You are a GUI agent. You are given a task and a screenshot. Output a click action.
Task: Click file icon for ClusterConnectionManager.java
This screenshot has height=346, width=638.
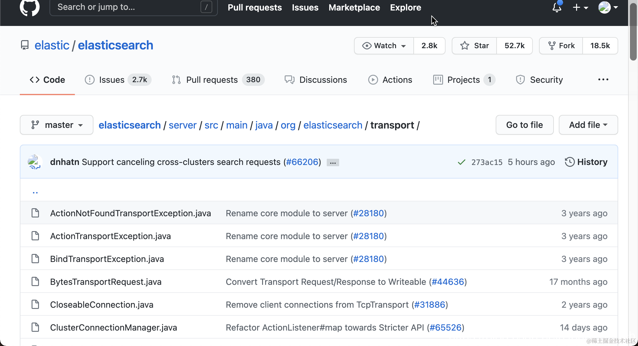click(35, 327)
